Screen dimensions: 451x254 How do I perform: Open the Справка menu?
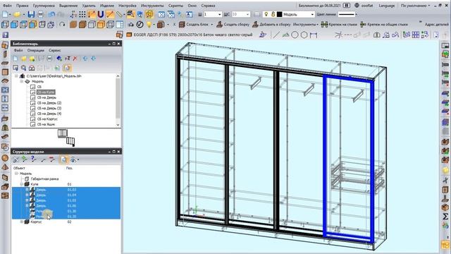pyautogui.click(x=208, y=6)
